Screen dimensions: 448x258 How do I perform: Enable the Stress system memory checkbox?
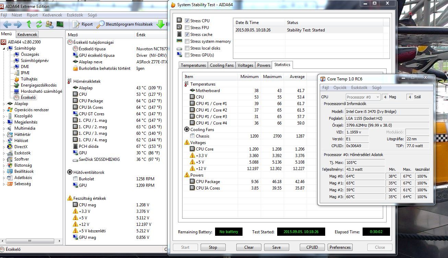click(x=187, y=41)
